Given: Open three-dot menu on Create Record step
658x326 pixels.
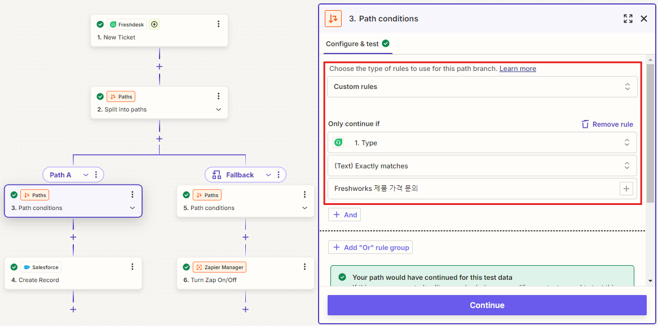Looking at the screenshot, I should click(x=132, y=266).
